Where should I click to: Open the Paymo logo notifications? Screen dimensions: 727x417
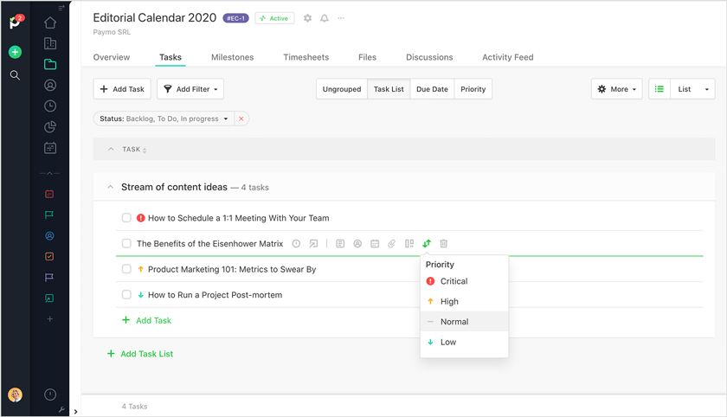[x=16, y=22]
